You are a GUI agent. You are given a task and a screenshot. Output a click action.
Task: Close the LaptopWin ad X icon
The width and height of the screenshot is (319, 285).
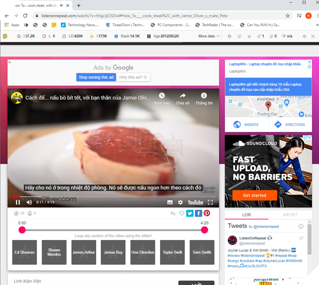[x=309, y=62]
